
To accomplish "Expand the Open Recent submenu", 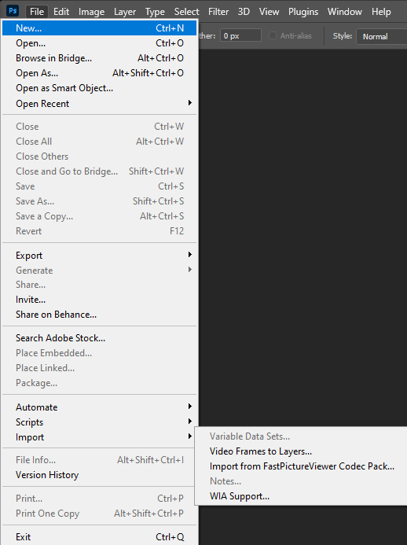I will coord(99,104).
